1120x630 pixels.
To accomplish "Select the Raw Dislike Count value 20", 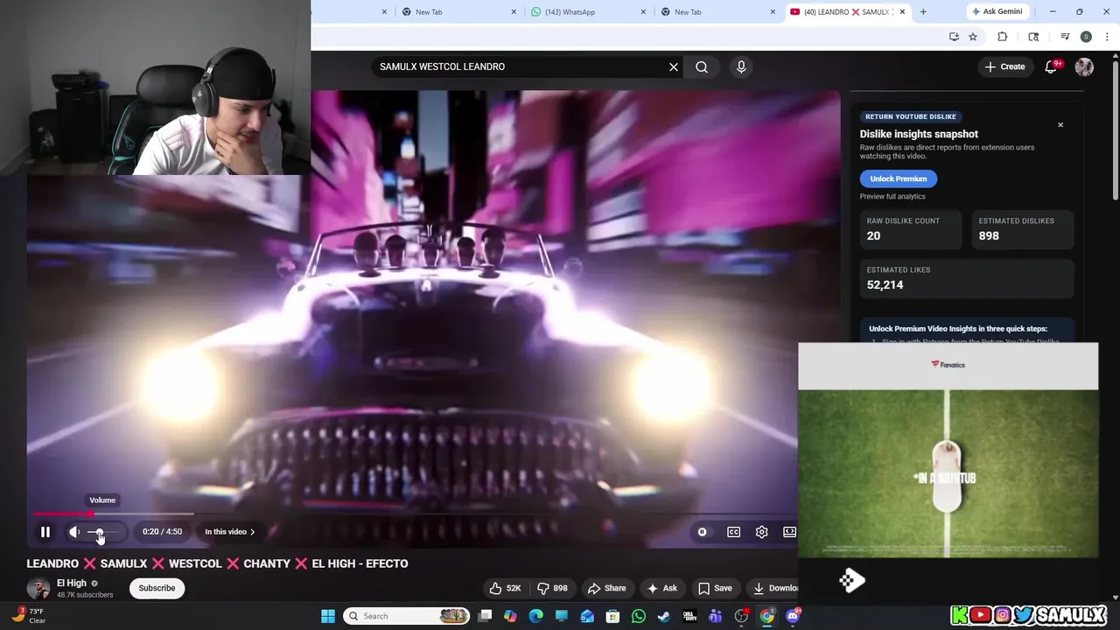I will tap(873, 235).
